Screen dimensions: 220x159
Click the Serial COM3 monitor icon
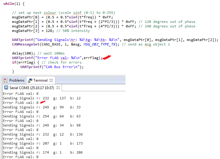click(6, 88)
